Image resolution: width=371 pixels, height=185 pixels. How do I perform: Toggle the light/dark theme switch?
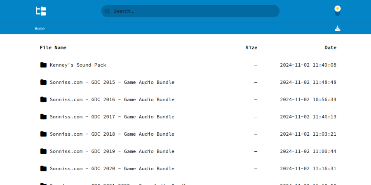coord(337,11)
